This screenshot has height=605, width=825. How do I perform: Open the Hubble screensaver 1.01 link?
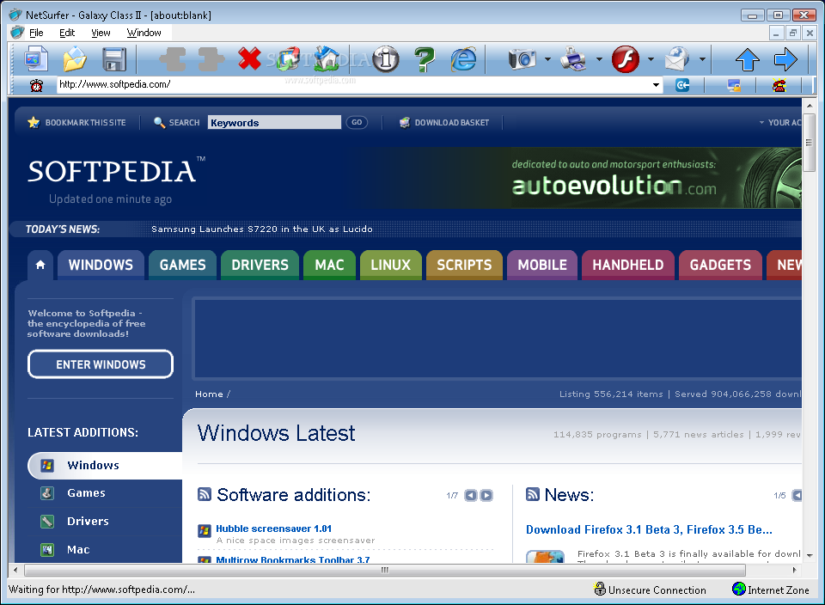[273, 529]
